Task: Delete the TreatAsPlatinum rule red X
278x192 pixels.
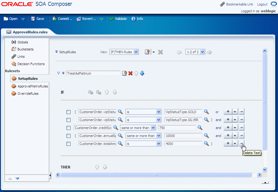Action: [x=130, y=73]
